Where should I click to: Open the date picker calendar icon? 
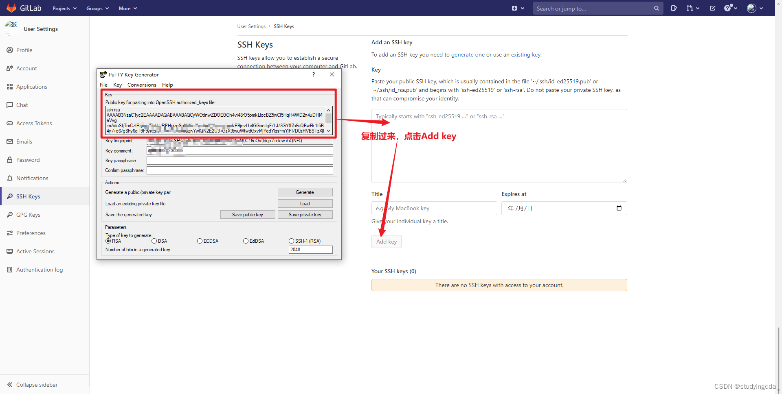(x=619, y=208)
